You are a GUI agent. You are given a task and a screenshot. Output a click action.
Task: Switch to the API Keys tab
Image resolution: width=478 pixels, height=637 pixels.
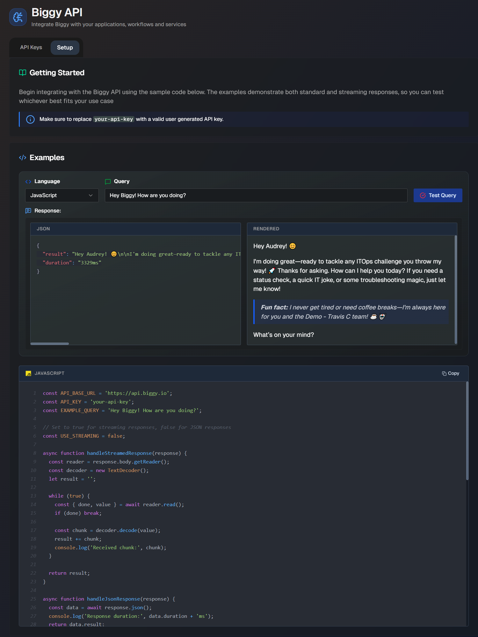pyautogui.click(x=31, y=48)
